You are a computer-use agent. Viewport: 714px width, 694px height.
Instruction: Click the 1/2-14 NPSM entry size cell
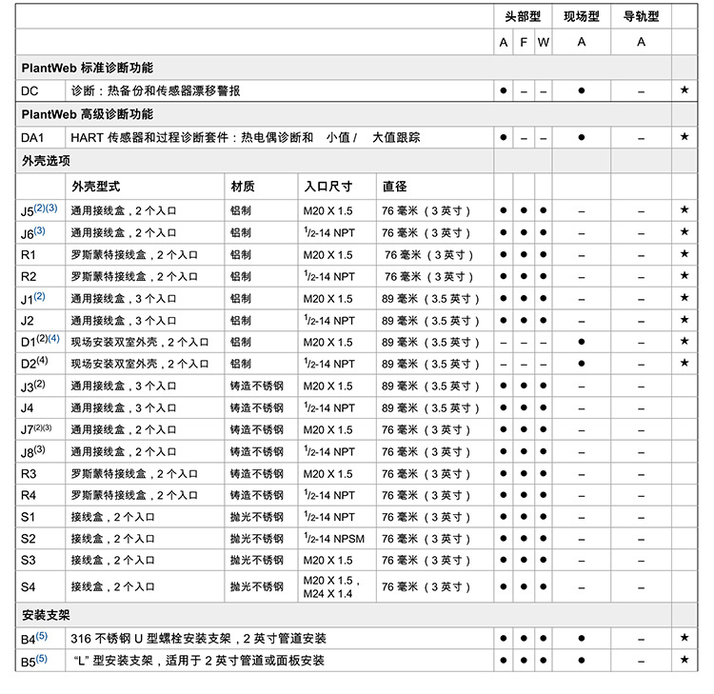click(333, 539)
